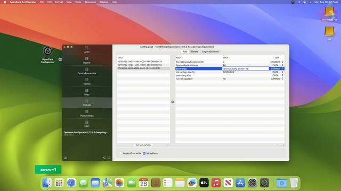
Task: Open Control Center in menu bar
Action: coord(304,2)
